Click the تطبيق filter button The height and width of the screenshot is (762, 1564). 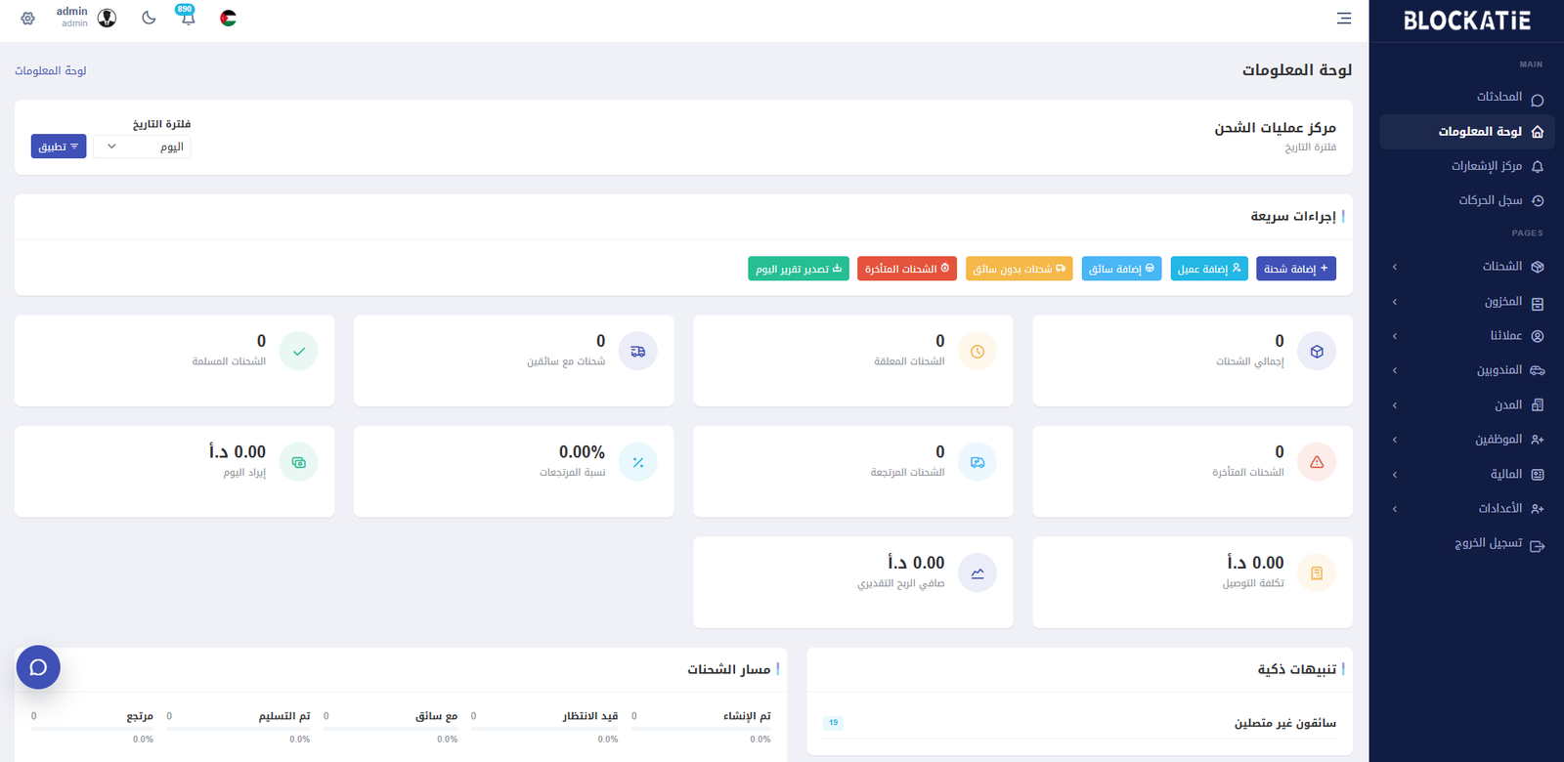tap(59, 147)
